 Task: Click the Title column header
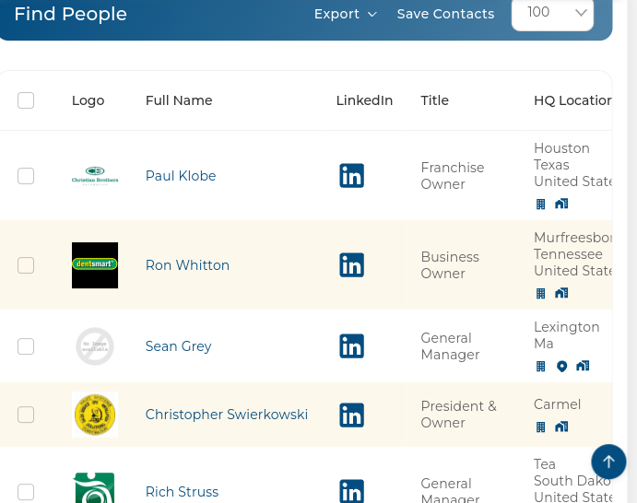click(x=435, y=100)
